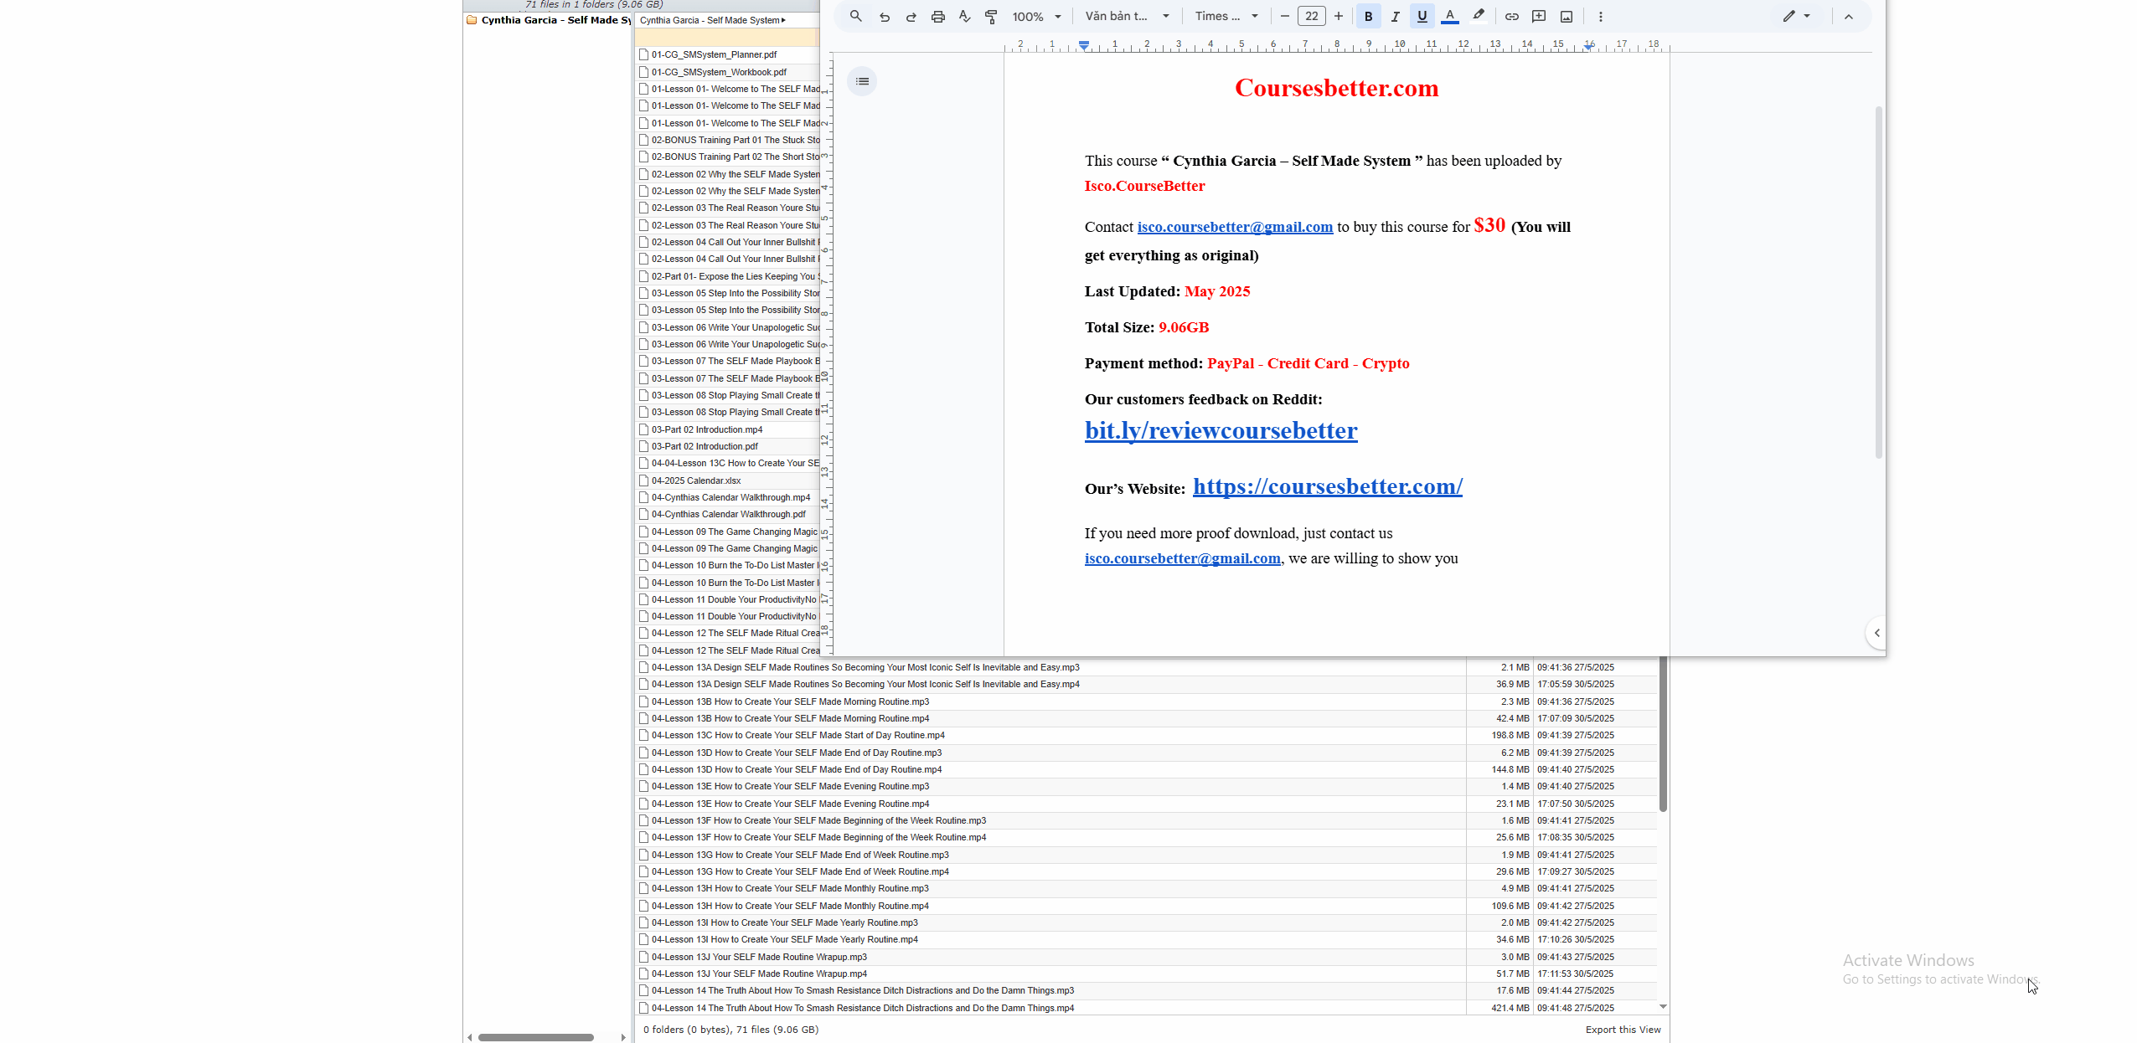Collapse the toolbar with the up chevron
Viewport: 2137px width, 1043px height.
(1849, 16)
